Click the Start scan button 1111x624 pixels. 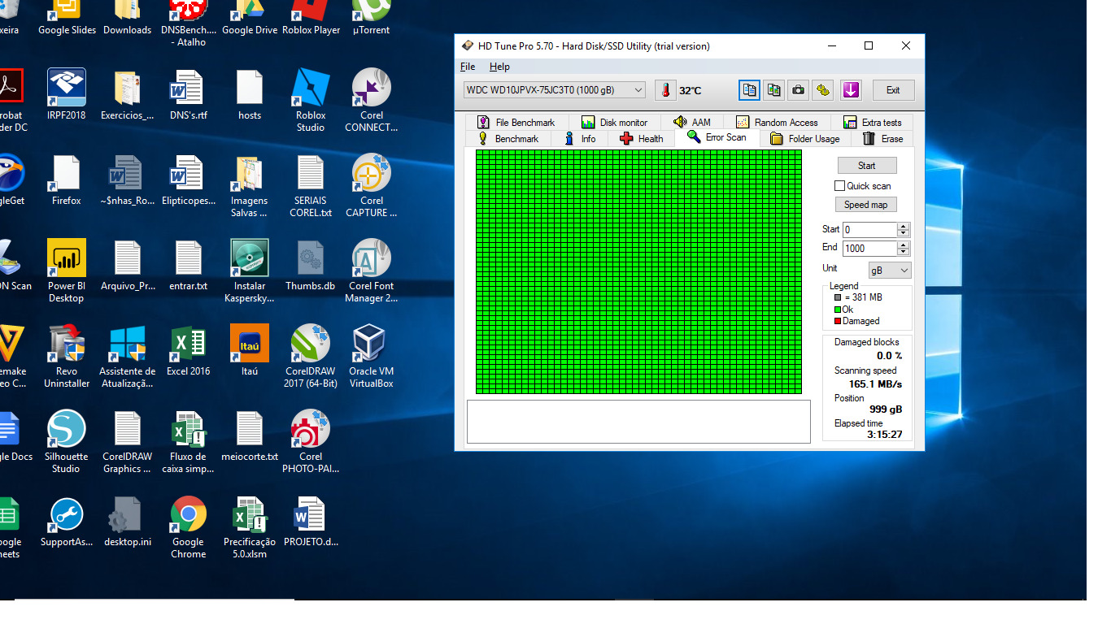(x=867, y=166)
